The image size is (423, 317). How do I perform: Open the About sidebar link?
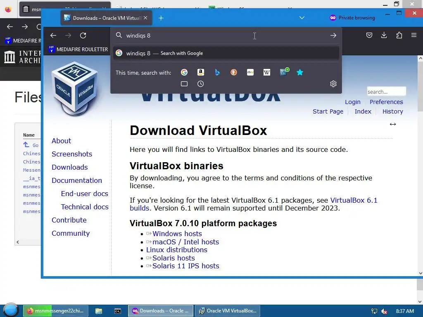point(62,141)
